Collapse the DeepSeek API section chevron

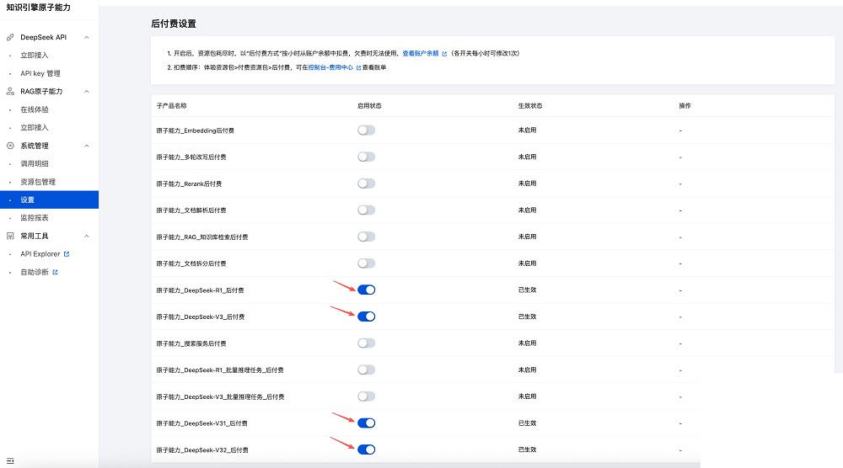[x=87, y=37]
